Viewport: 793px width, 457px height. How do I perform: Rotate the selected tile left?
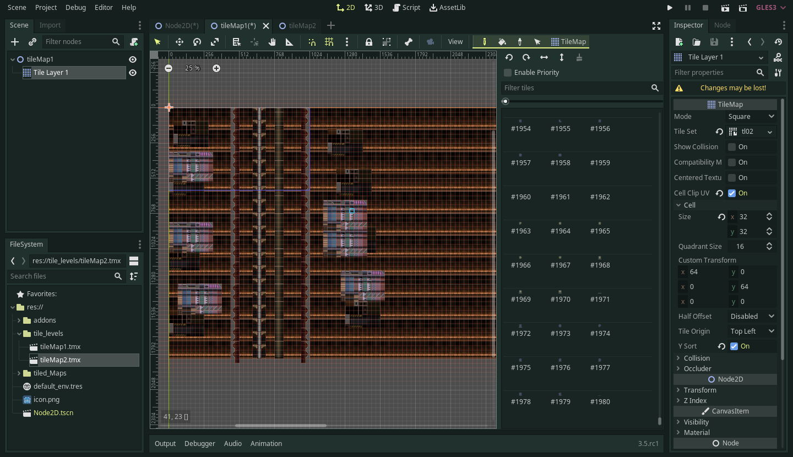pyautogui.click(x=509, y=57)
